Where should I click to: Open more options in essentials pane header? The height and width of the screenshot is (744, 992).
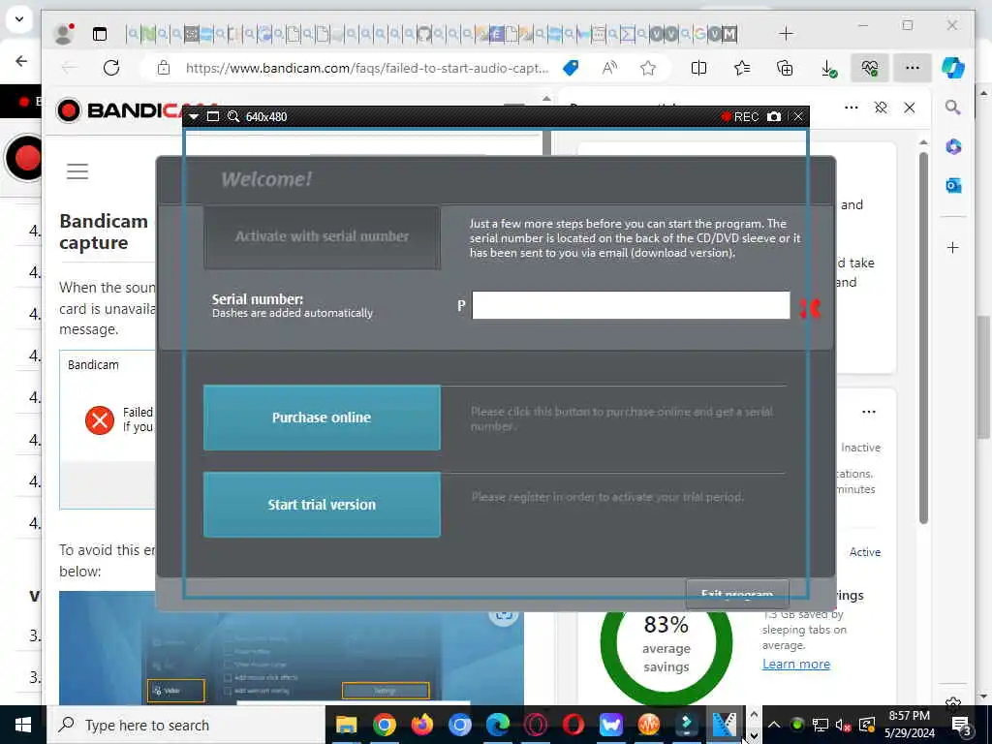tap(852, 108)
